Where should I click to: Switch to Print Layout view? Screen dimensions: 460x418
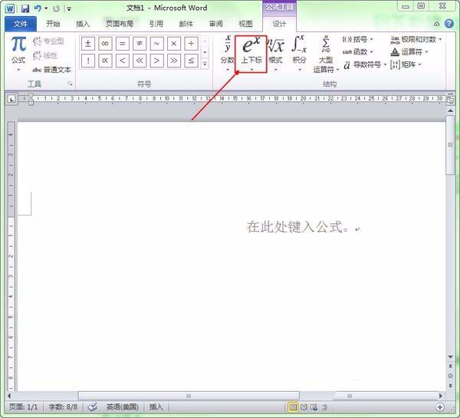point(293,407)
